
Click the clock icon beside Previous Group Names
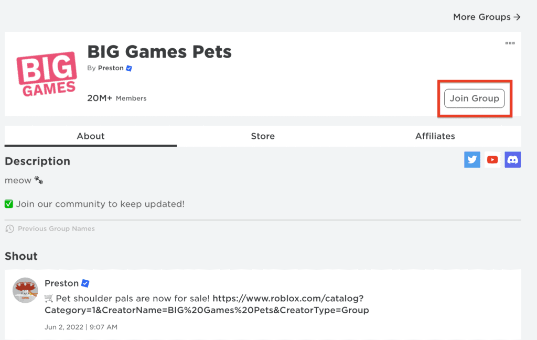point(9,228)
